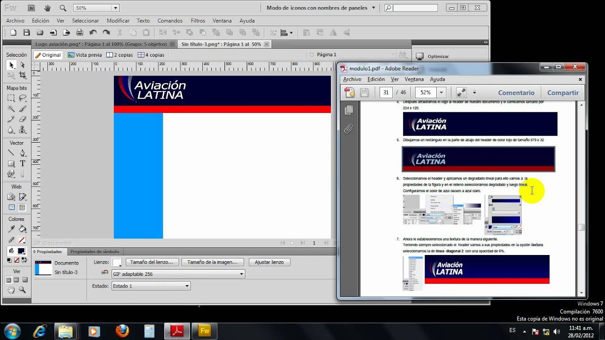Open Firefox from the Windows taskbar
Screen dimensions: 605x340
click(x=122, y=331)
